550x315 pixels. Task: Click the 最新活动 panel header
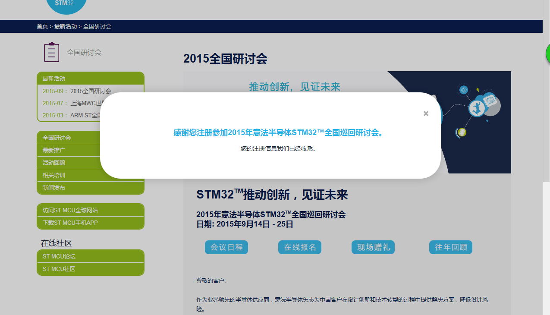tap(91, 79)
